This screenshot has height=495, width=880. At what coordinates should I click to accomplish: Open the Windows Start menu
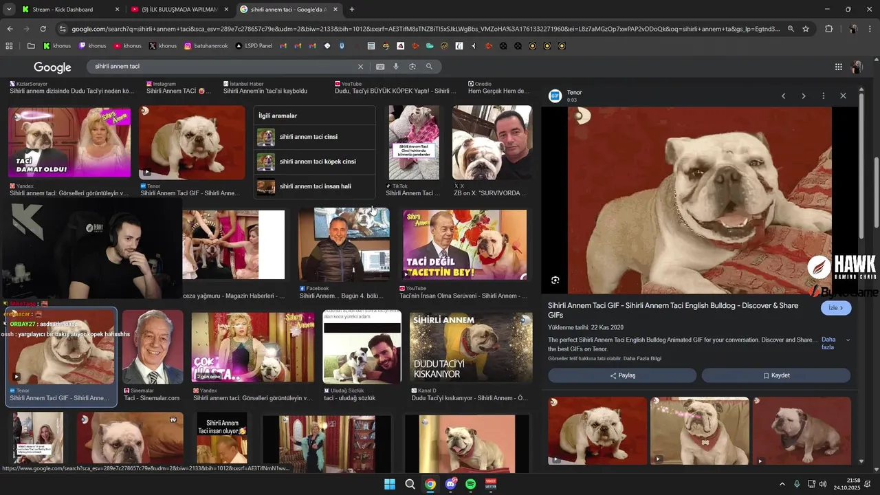pyautogui.click(x=390, y=484)
